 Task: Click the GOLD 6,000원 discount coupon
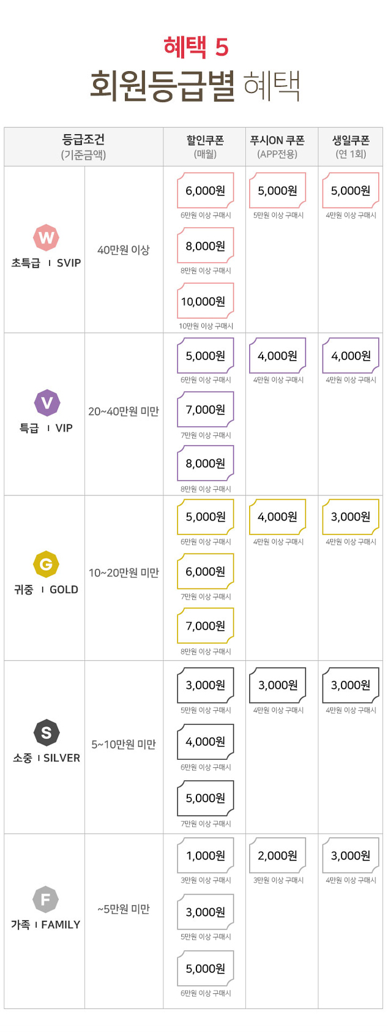(x=206, y=571)
